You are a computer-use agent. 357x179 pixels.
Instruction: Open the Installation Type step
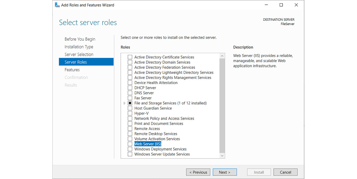(x=79, y=47)
